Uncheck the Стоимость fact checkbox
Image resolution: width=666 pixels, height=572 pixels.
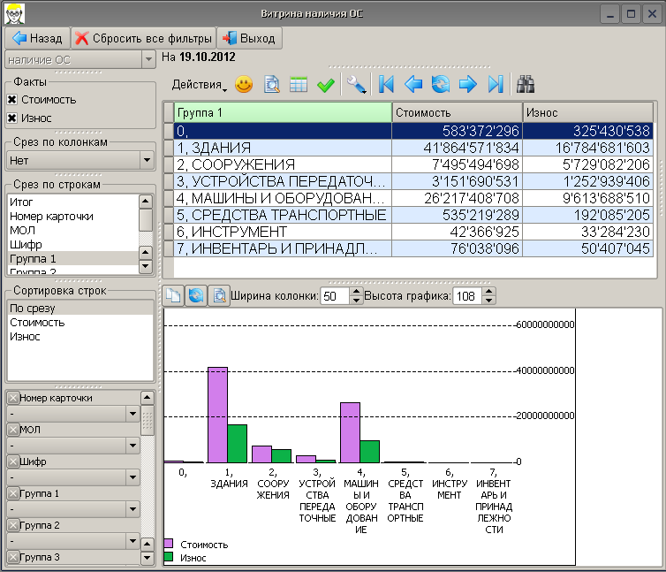(x=12, y=100)
